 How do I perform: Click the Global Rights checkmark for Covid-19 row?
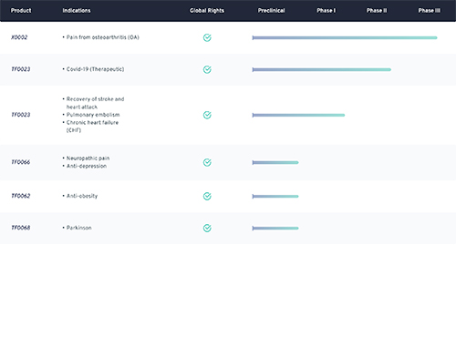(207, 69)
